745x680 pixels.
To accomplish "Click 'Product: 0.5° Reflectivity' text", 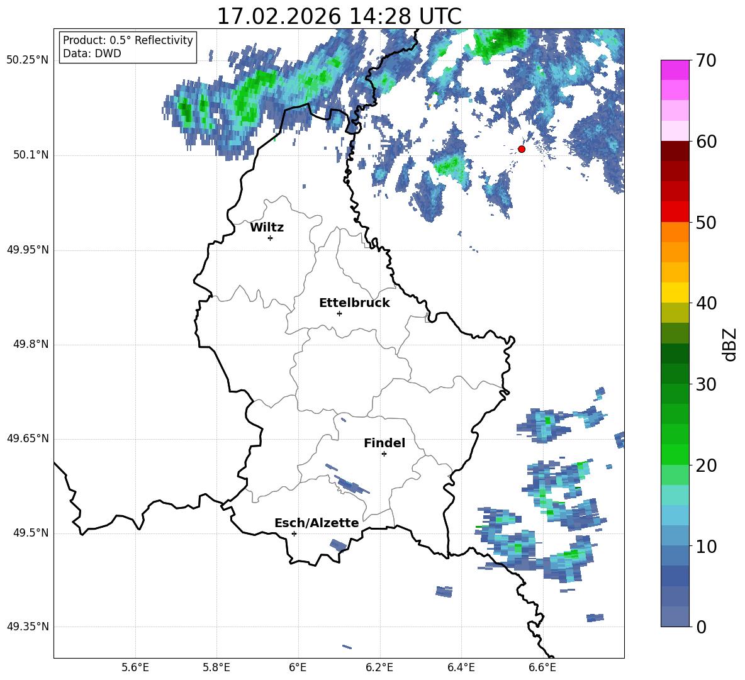I will (x=128, y=40).
